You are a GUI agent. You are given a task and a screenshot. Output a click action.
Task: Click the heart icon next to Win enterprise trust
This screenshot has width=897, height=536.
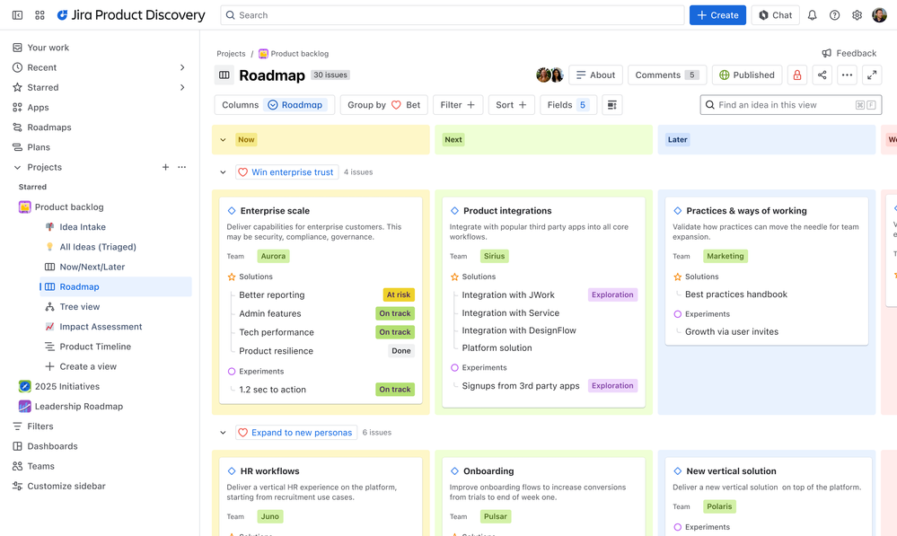click(242, 172)
